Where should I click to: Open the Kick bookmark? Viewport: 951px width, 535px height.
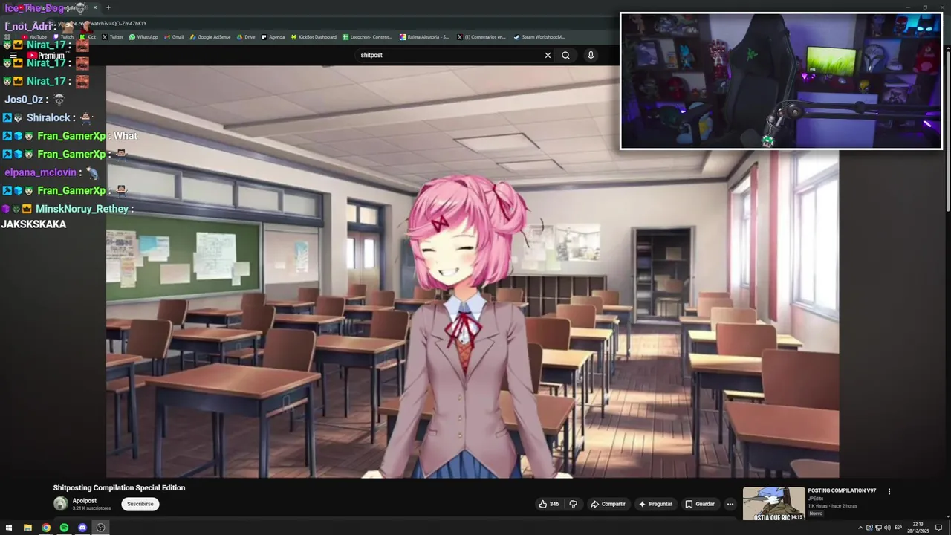pyautogui.click(x=88, y=36)
